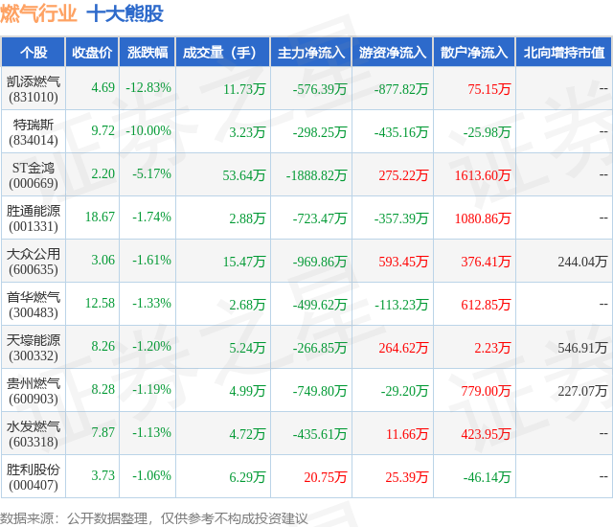Click volume value 6.29万
Viewport: 613px width, 527px height.
[247, 477]
